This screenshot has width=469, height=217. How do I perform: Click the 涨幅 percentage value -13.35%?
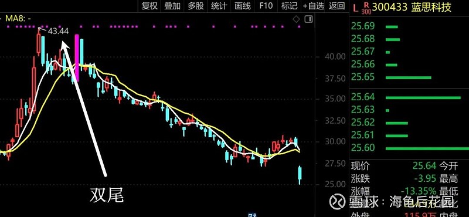(418, 191)
